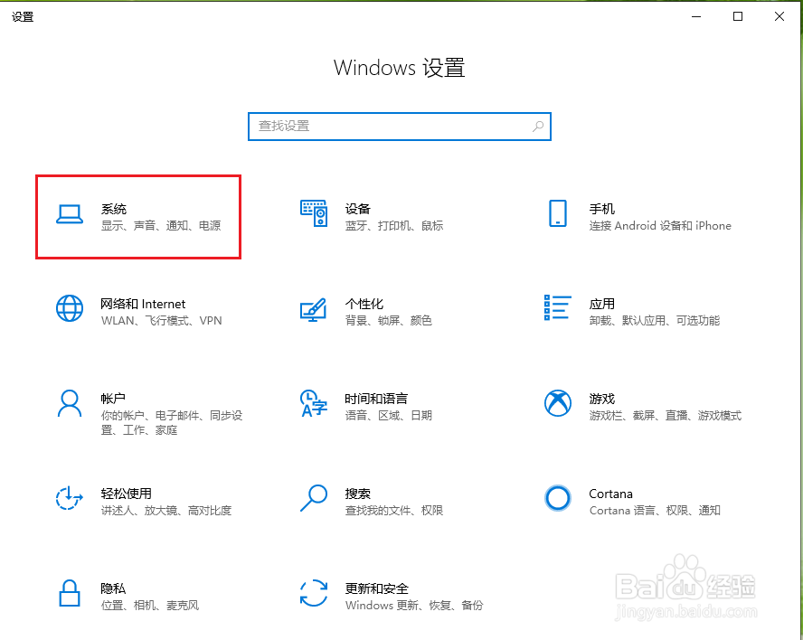Open the Personalization paintbrush icon

click(314, 309)
